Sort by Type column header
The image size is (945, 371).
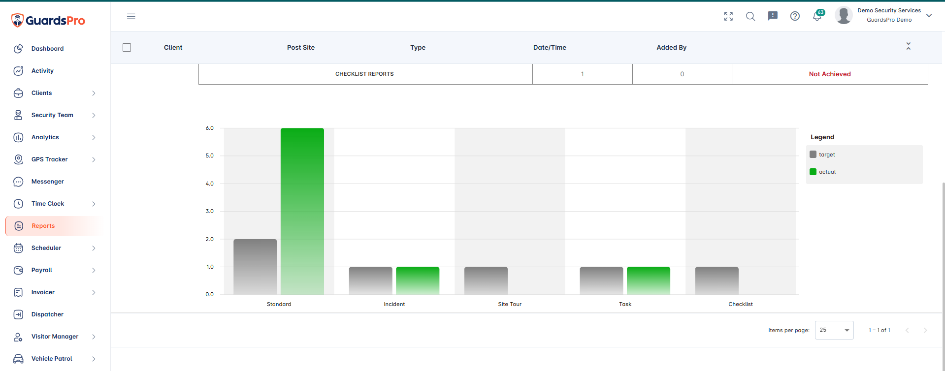point(418,47)
